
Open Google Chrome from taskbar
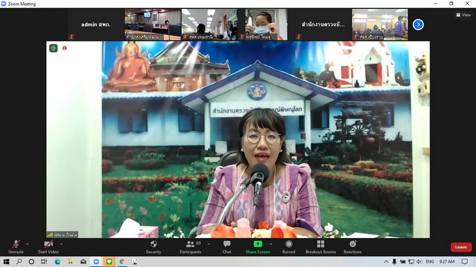pos(122,262)
